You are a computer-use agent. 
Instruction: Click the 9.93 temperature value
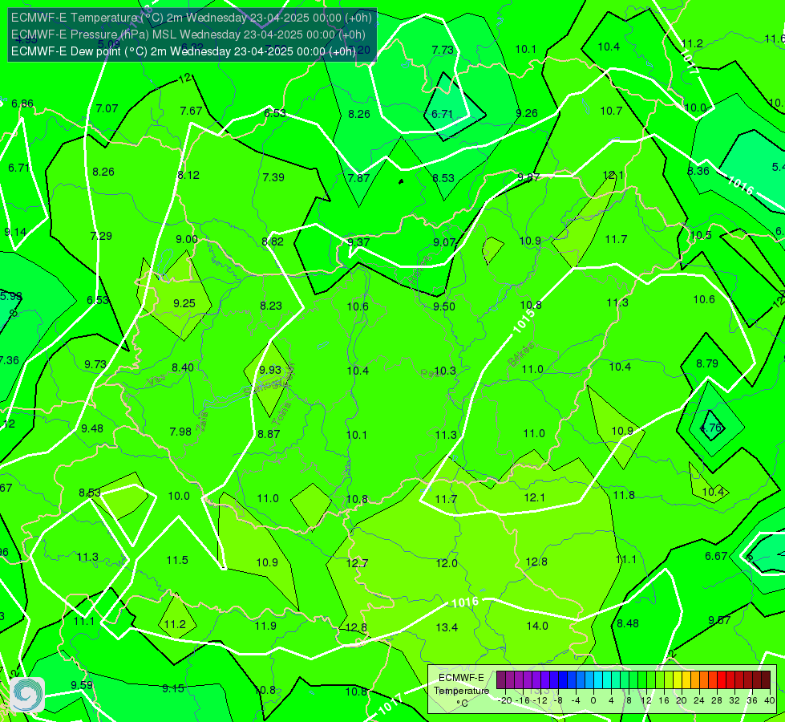coord(270,369)
